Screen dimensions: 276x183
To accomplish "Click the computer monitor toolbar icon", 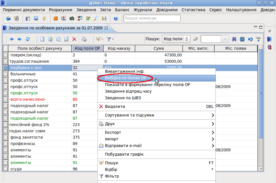I will click(x=36, y=18).
